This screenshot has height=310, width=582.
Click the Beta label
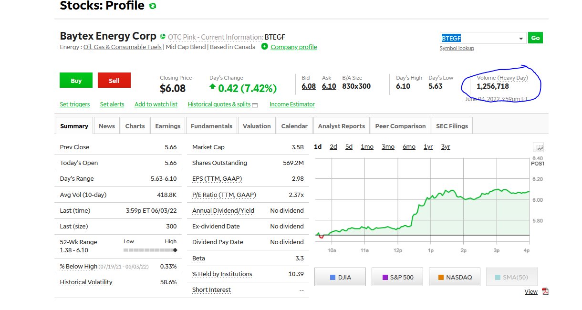click(x=198, y=258)
